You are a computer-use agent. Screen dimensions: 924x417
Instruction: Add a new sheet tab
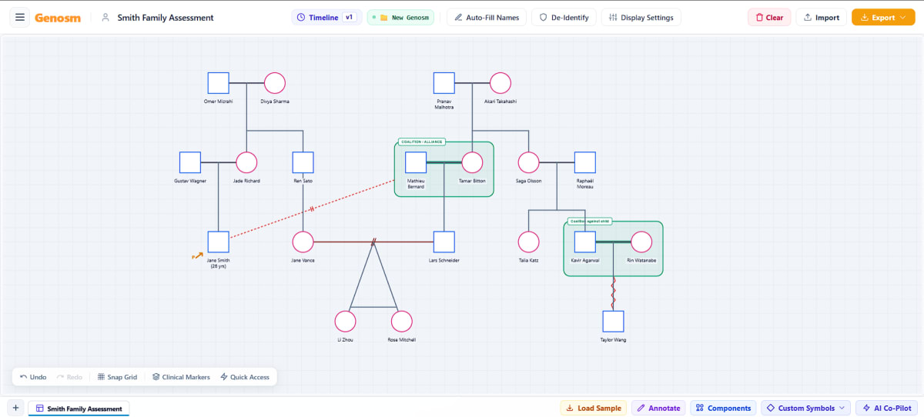click(15, 408)
